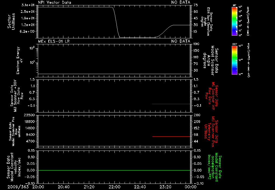Select the 'NPI Vector Data' panel title
Image resolution: width=275 pixels, height=190 pixels.
(x=55, y=2)
